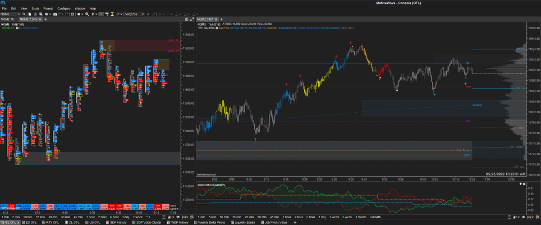Image resolution: width=541 pixels, height=225 pixels.
Task: Expand the hand tool dropdown arrow
Action: 82,14
